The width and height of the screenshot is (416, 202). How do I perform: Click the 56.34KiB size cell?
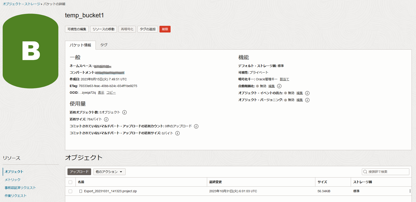click(324, 191)
